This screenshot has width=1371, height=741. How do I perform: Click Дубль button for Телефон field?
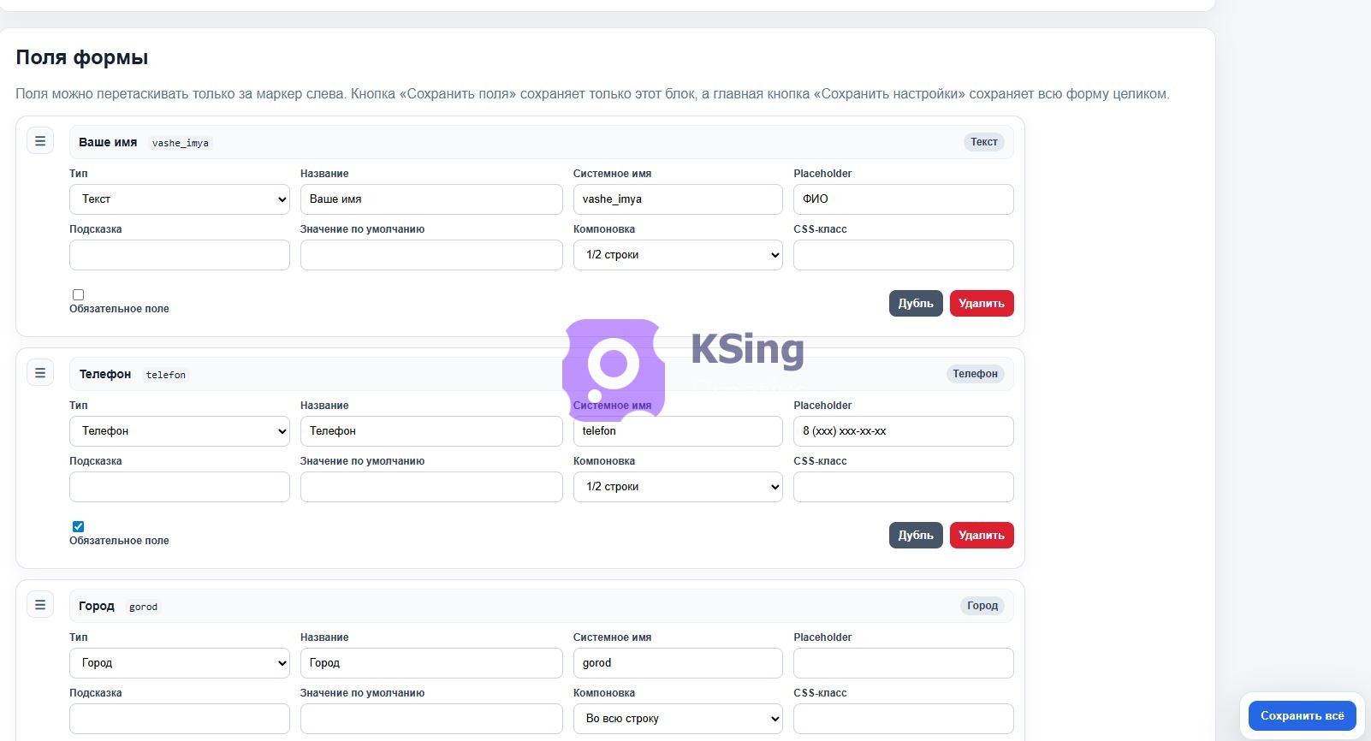click(916, 536)
